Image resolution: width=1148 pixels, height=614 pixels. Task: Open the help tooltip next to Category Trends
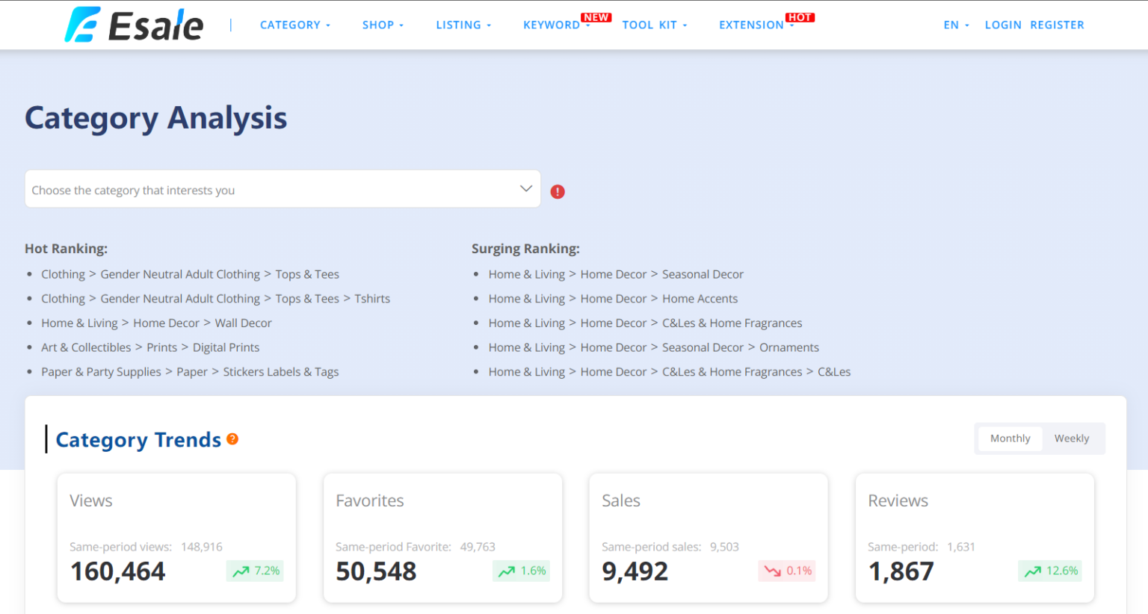pyautogui.click(x=232, y=439)
